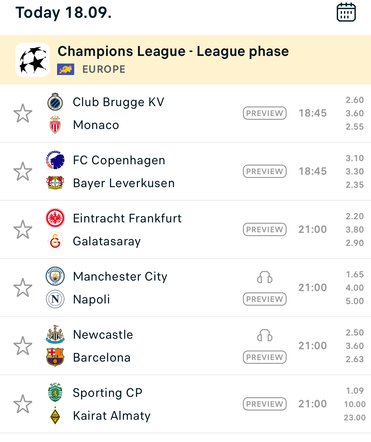Open preview for Sporting CP vs Kairat Almaty
The height and width of the screenshot is (442, 371).
(x=265, y=404)
